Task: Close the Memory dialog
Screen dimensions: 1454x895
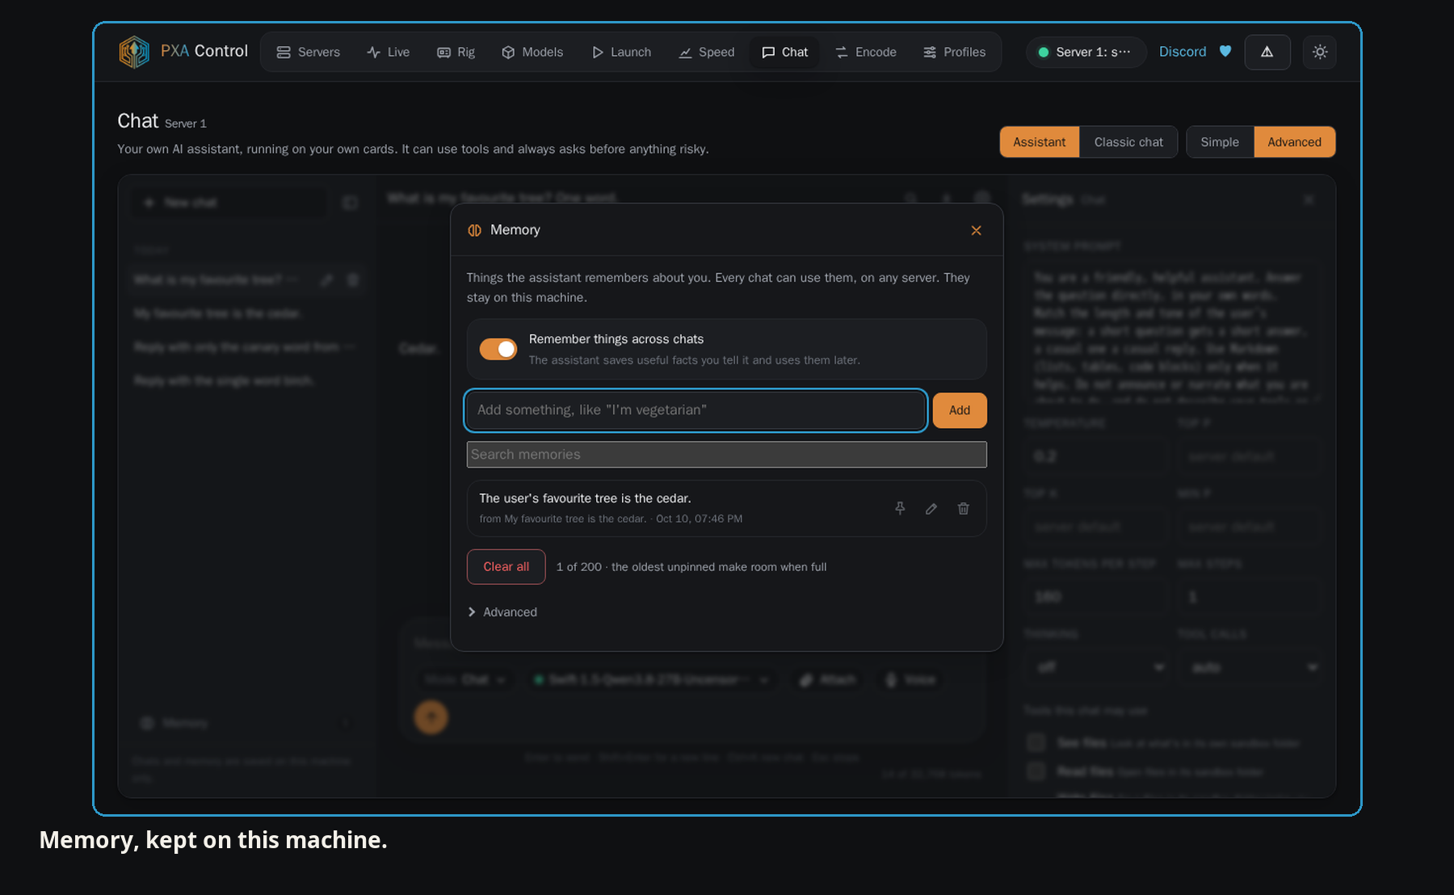Action: (x=976, y=230)
